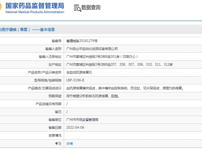Select product name 全自动抗原修复仪
The width and height of the screenshot is (202, 151).
(79, 73)
